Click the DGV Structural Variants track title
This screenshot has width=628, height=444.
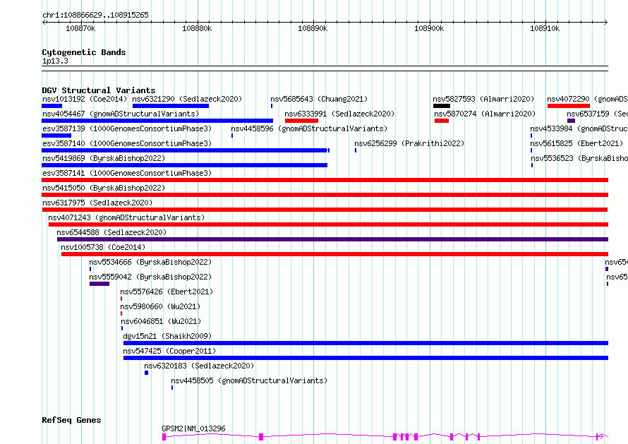click(99, 90)
